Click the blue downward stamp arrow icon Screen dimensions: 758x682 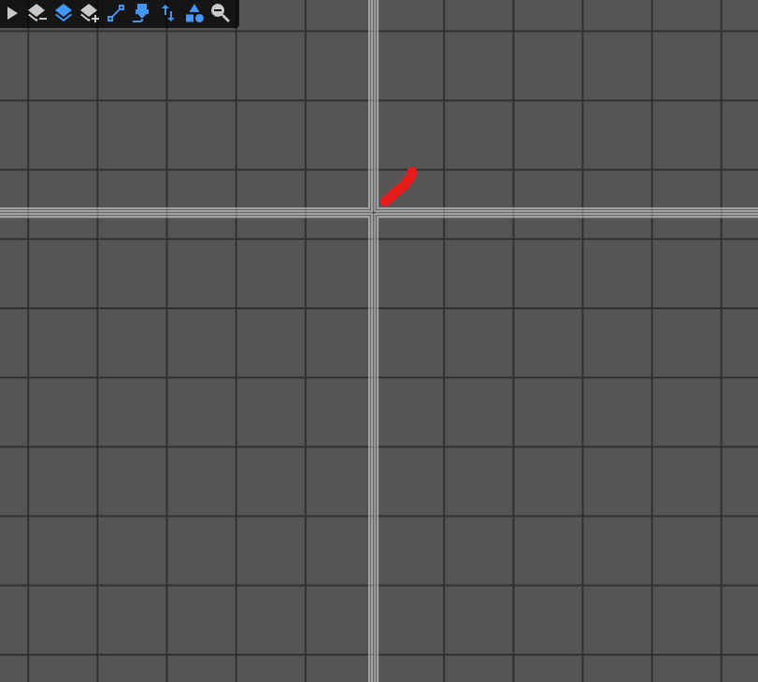click(141, 13)
